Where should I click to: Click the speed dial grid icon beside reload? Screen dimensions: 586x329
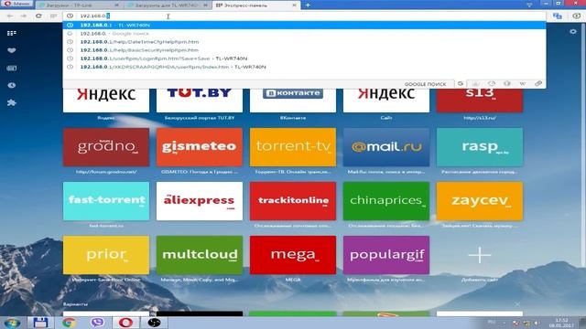click(53, 16)
